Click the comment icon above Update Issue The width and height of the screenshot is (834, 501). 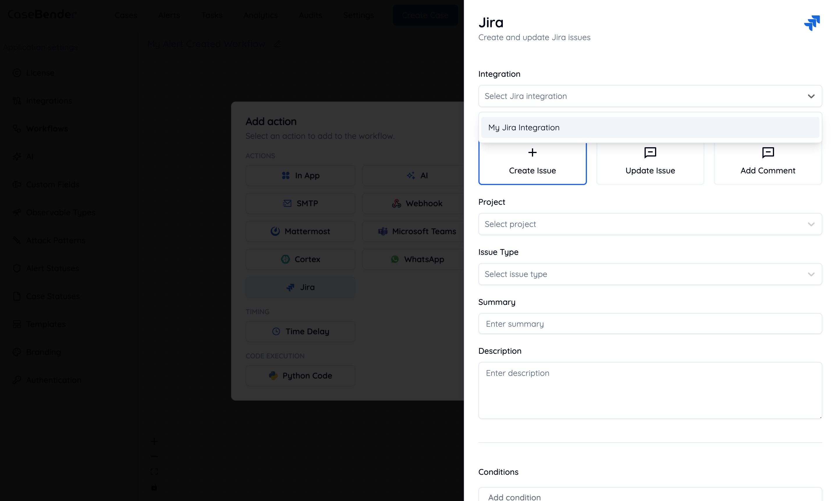(x=650, y=152)
